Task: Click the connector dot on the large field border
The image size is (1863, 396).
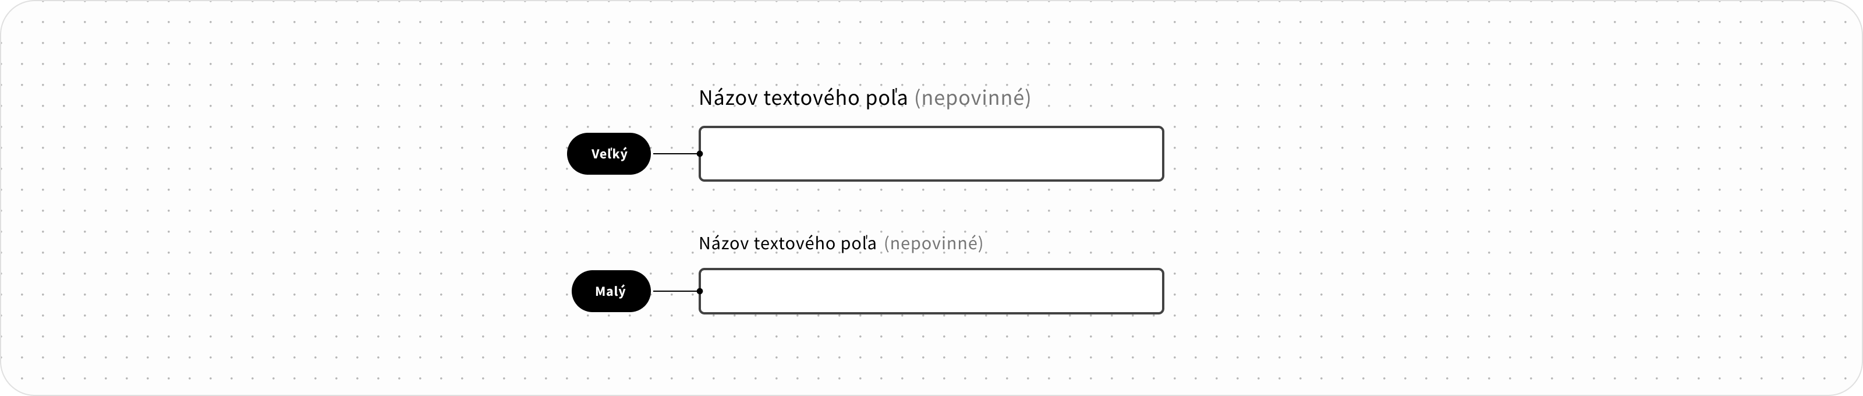Action: pos(699,154)
